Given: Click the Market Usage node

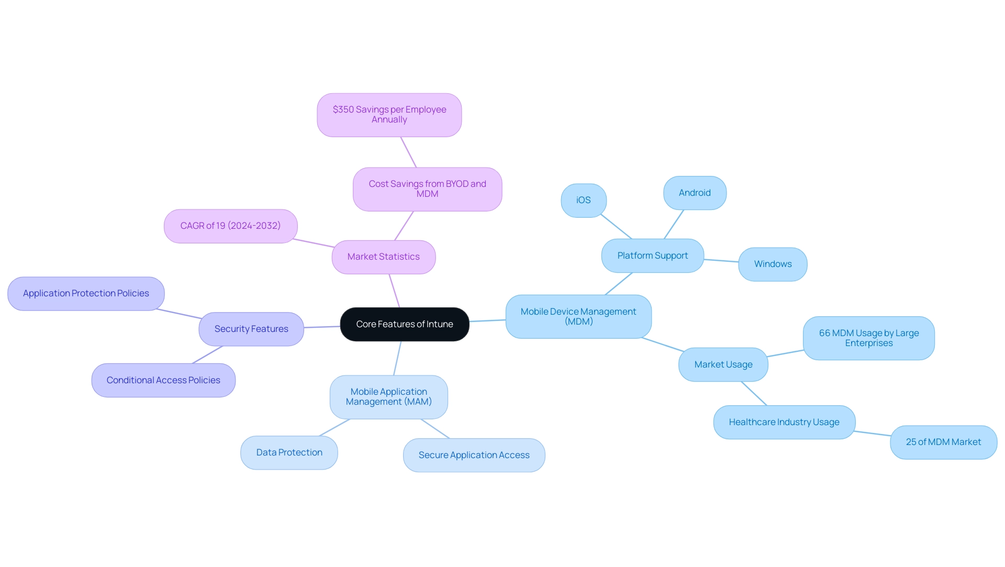Looking at the screenshot, I should pyautogui.click(x=723, y=363).
